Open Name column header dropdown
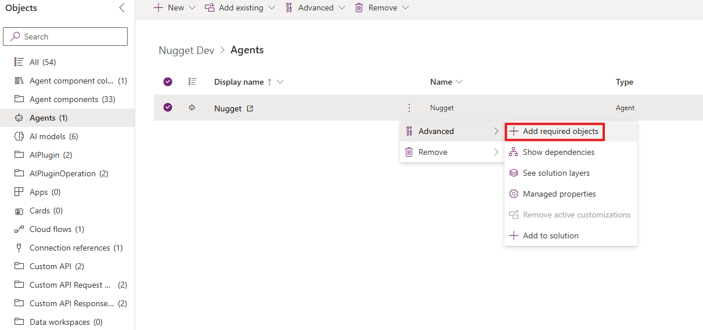Image resolution: width=703 pixels, height=330 pixels. pyautogui.click(x=460, y=82)
